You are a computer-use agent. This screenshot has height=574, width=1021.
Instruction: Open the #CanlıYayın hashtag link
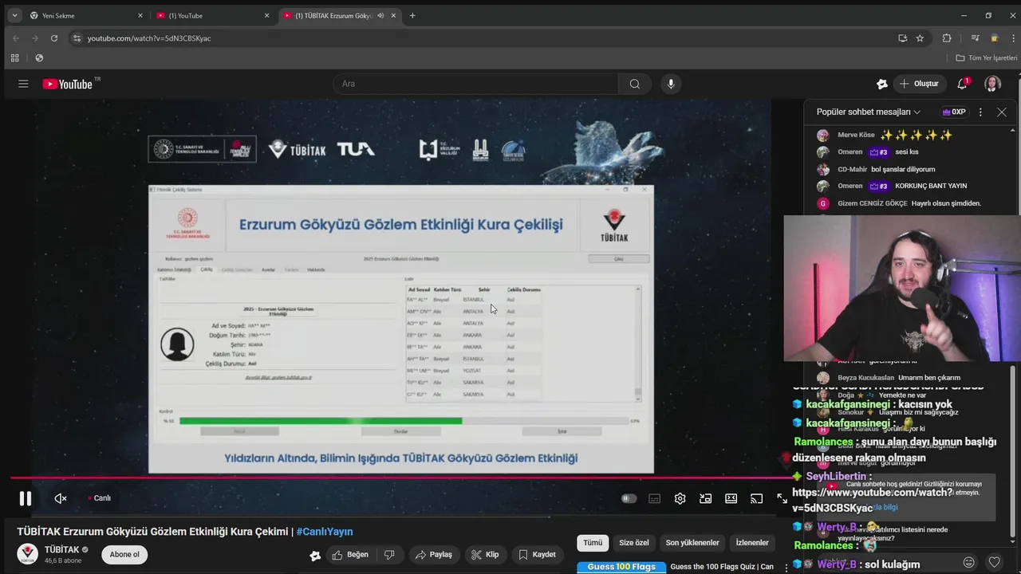[325, 532]
